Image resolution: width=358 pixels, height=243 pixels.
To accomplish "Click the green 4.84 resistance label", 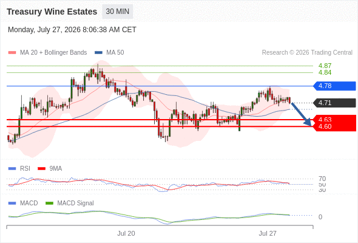I will 325,72.
